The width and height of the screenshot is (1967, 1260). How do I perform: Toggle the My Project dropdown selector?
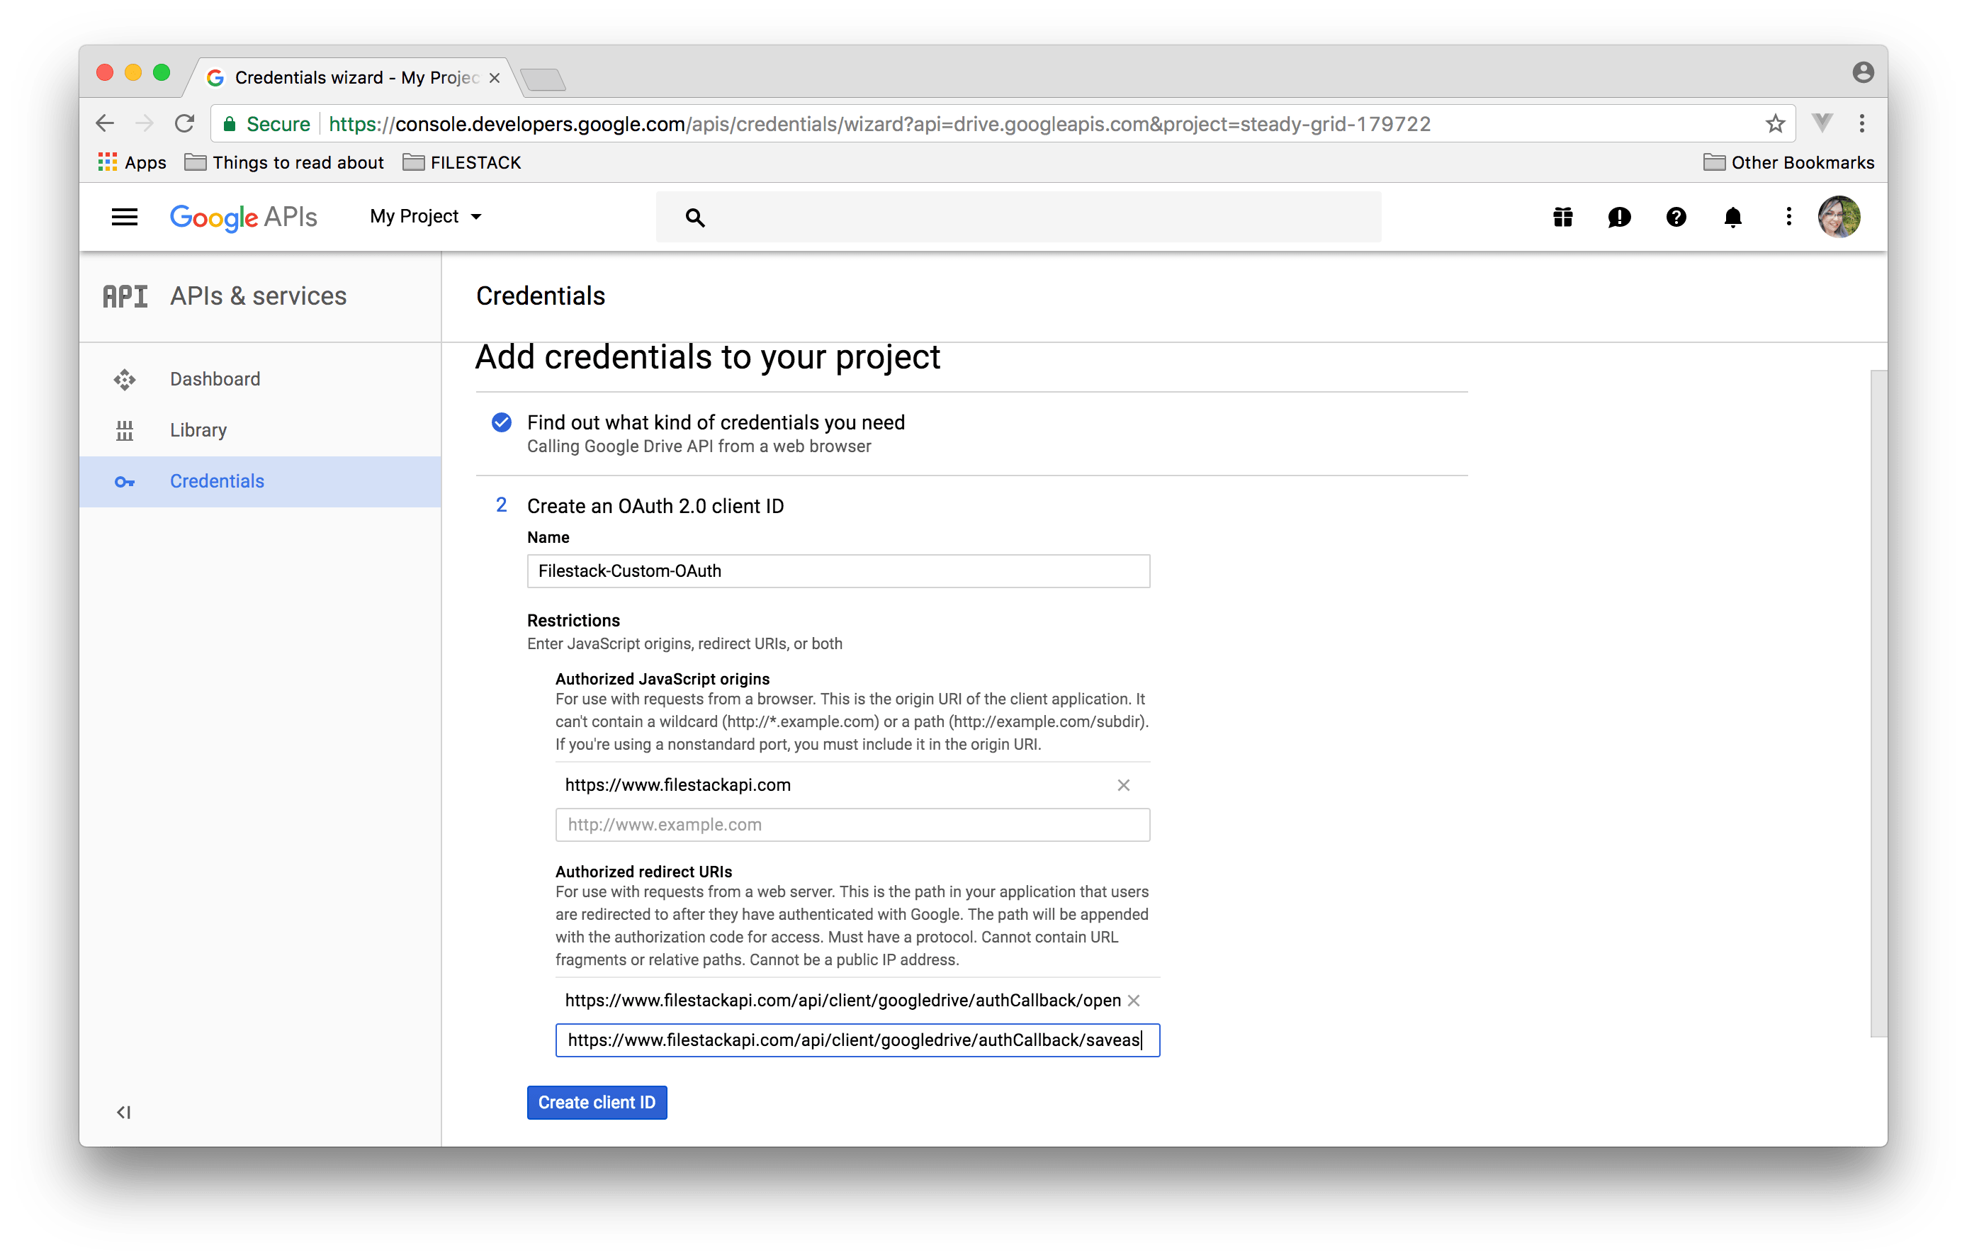(x=424, y=216)
